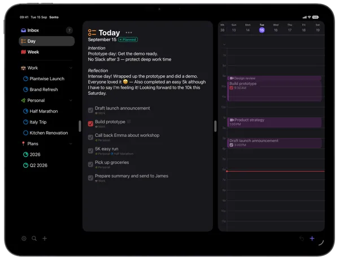339x260 pixels.
Task: Click the Plans pin icon
Action: coord(23,144)
